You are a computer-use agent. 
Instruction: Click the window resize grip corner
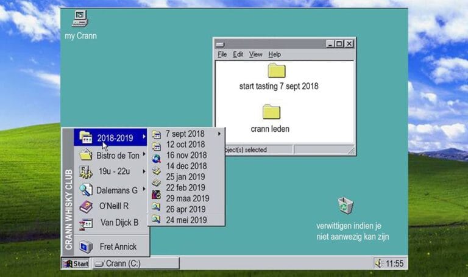coord(351,151)
